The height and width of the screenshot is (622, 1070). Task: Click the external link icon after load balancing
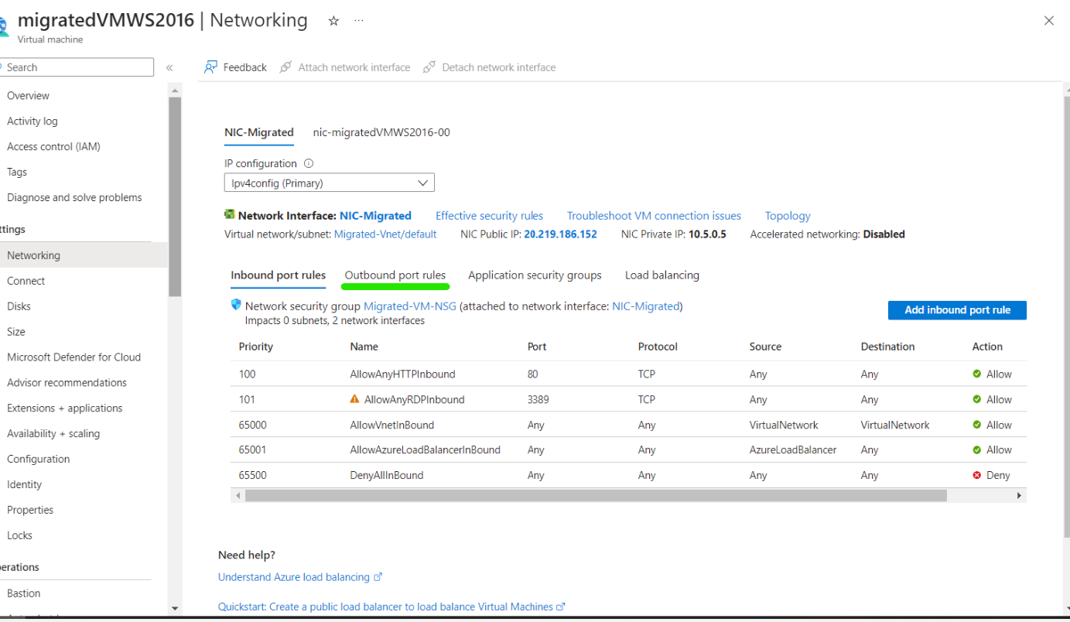[378, 577]
